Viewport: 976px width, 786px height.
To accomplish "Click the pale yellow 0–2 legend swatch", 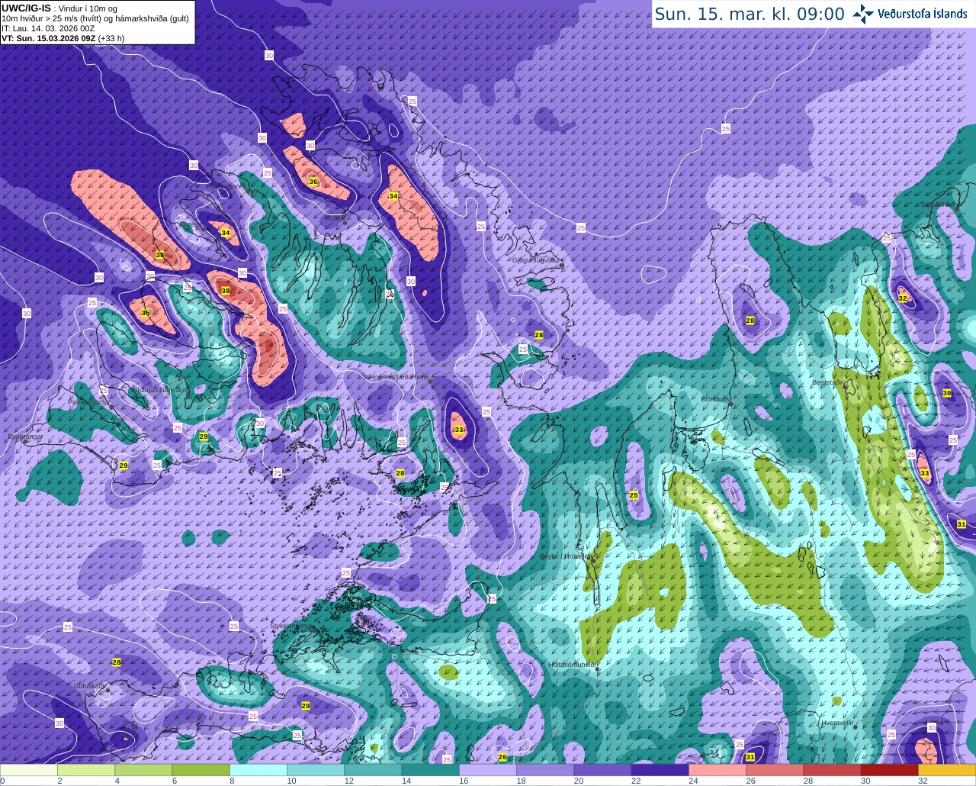I will click(x=29, y=770).
